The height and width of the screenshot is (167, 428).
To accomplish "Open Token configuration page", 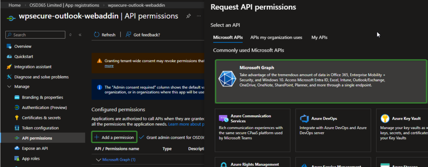I will click(x=40, y=128).
